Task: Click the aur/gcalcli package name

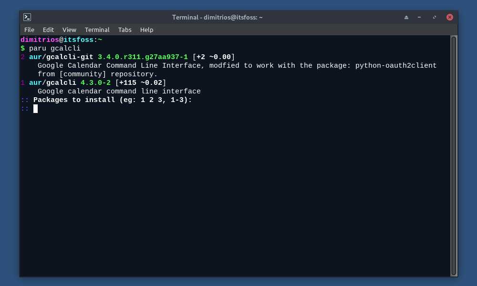Action: [53, 82]
